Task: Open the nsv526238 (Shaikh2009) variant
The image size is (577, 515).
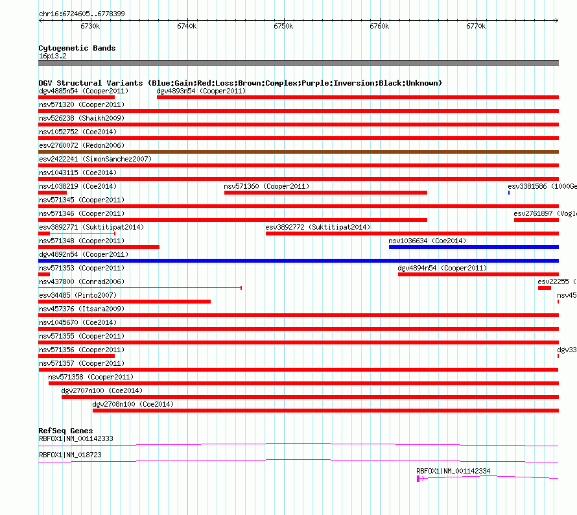Action: click(82, 118)
